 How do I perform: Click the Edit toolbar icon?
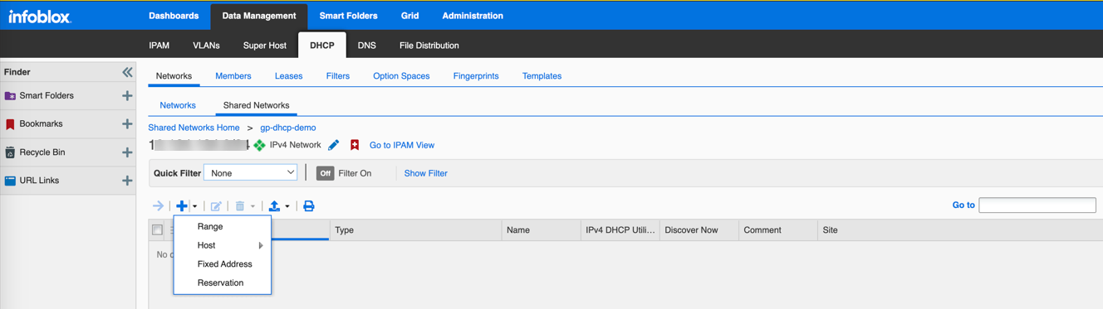(x=216, y=206)
